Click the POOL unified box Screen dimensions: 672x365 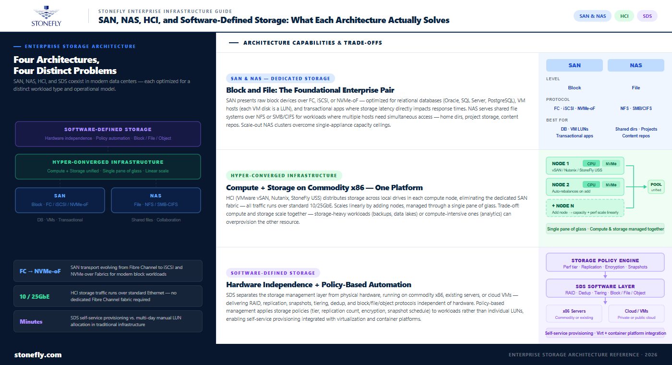pos(656,187)
